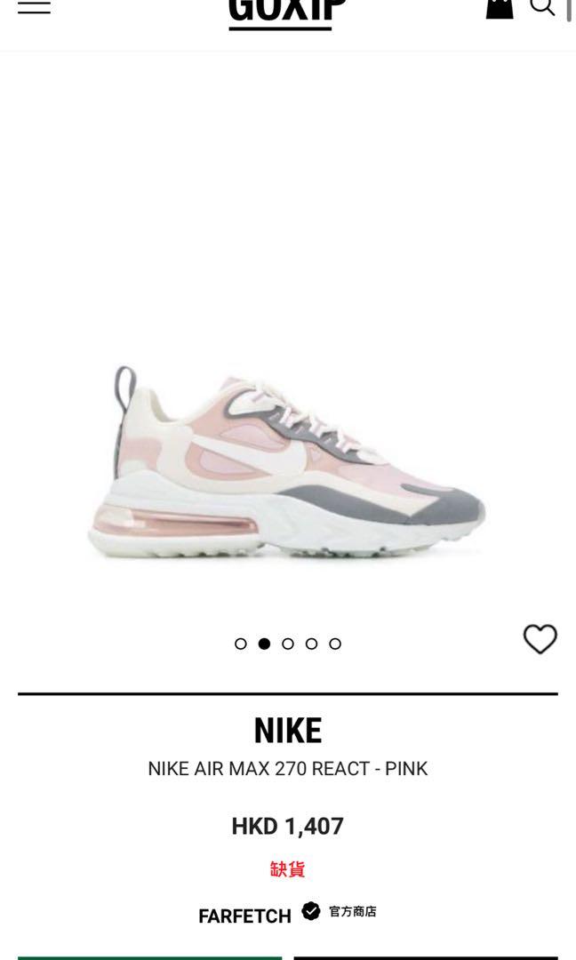Click the verified checkmark badge beside FARFETCH
The width and height of the screenshot is (576, 960).
pyautogui.click(x=311, y=911)
